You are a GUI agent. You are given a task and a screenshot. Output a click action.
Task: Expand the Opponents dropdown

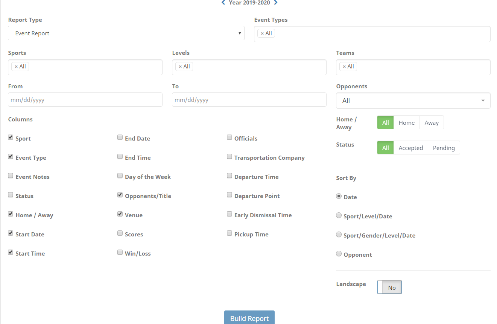click(413, 101)
